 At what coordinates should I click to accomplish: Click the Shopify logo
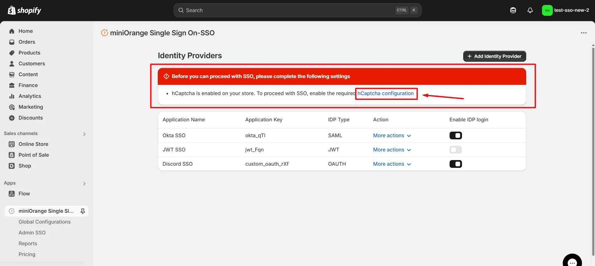[24, 10]
